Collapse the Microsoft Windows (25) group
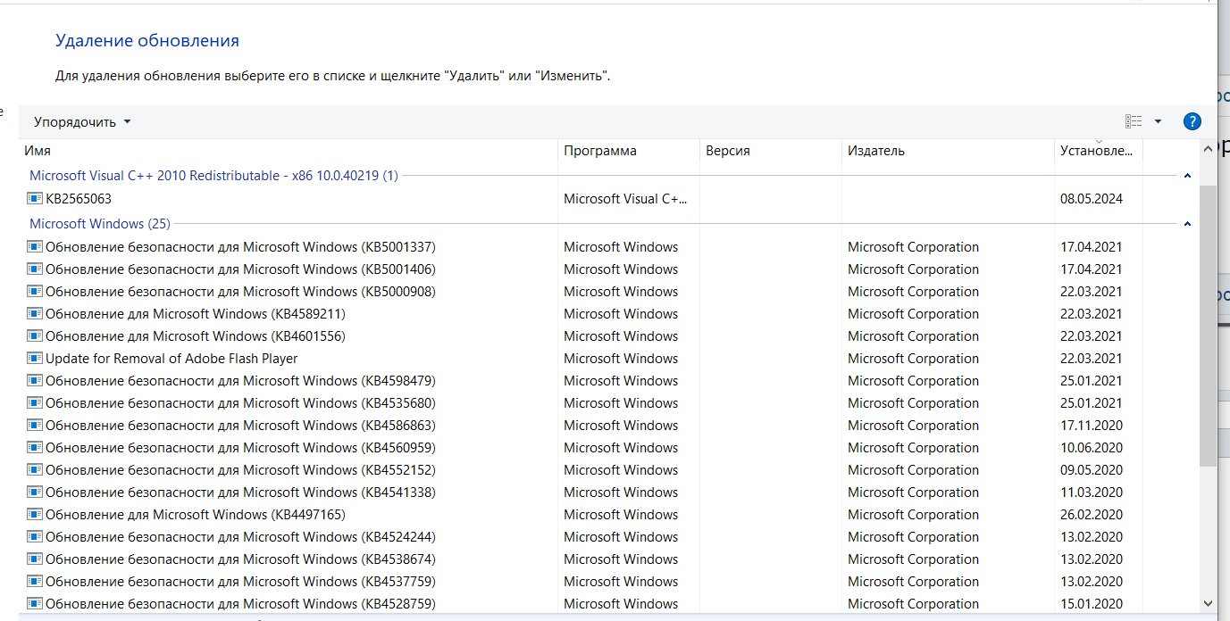The image size is (1230, 621). (1187, 224)
